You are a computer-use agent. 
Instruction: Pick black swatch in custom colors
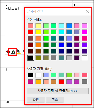(x=31, y=75)
